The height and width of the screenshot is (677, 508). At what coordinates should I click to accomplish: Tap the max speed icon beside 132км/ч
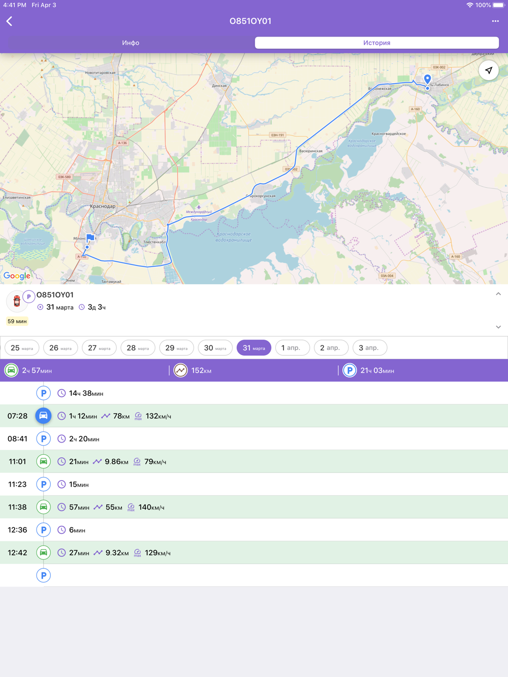(138, 416)
